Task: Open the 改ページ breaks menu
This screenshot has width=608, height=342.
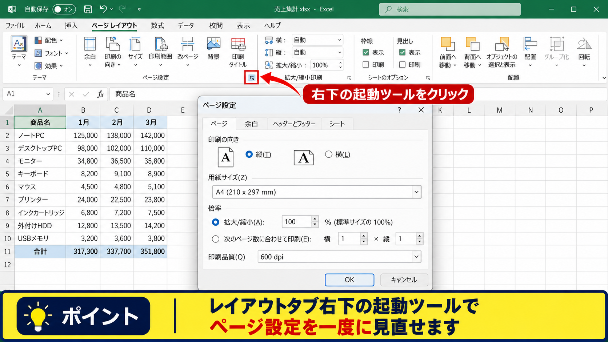Action: pyautogui.click(x=188, y=52)
